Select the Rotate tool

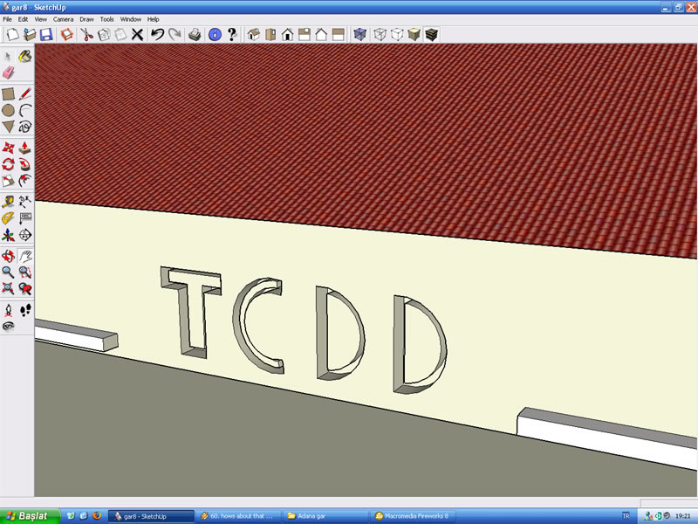(8, 164)
